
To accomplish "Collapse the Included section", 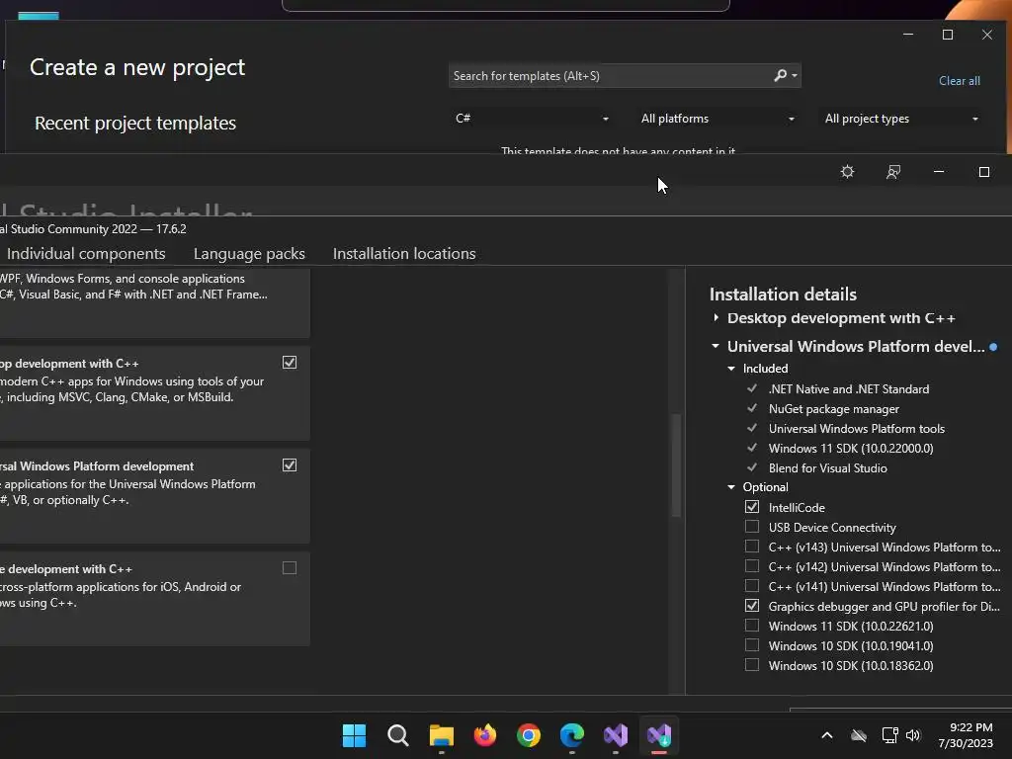I will tap(731, 369).
